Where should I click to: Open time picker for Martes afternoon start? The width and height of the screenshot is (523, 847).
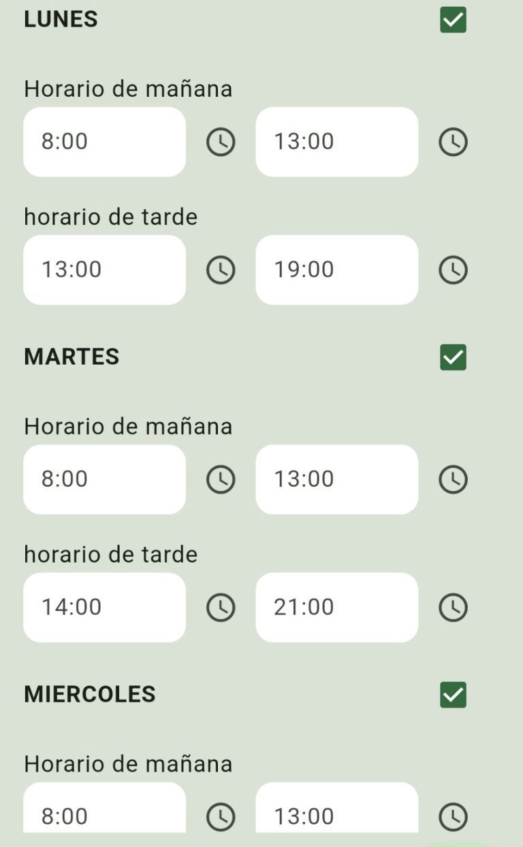point(221,608)
